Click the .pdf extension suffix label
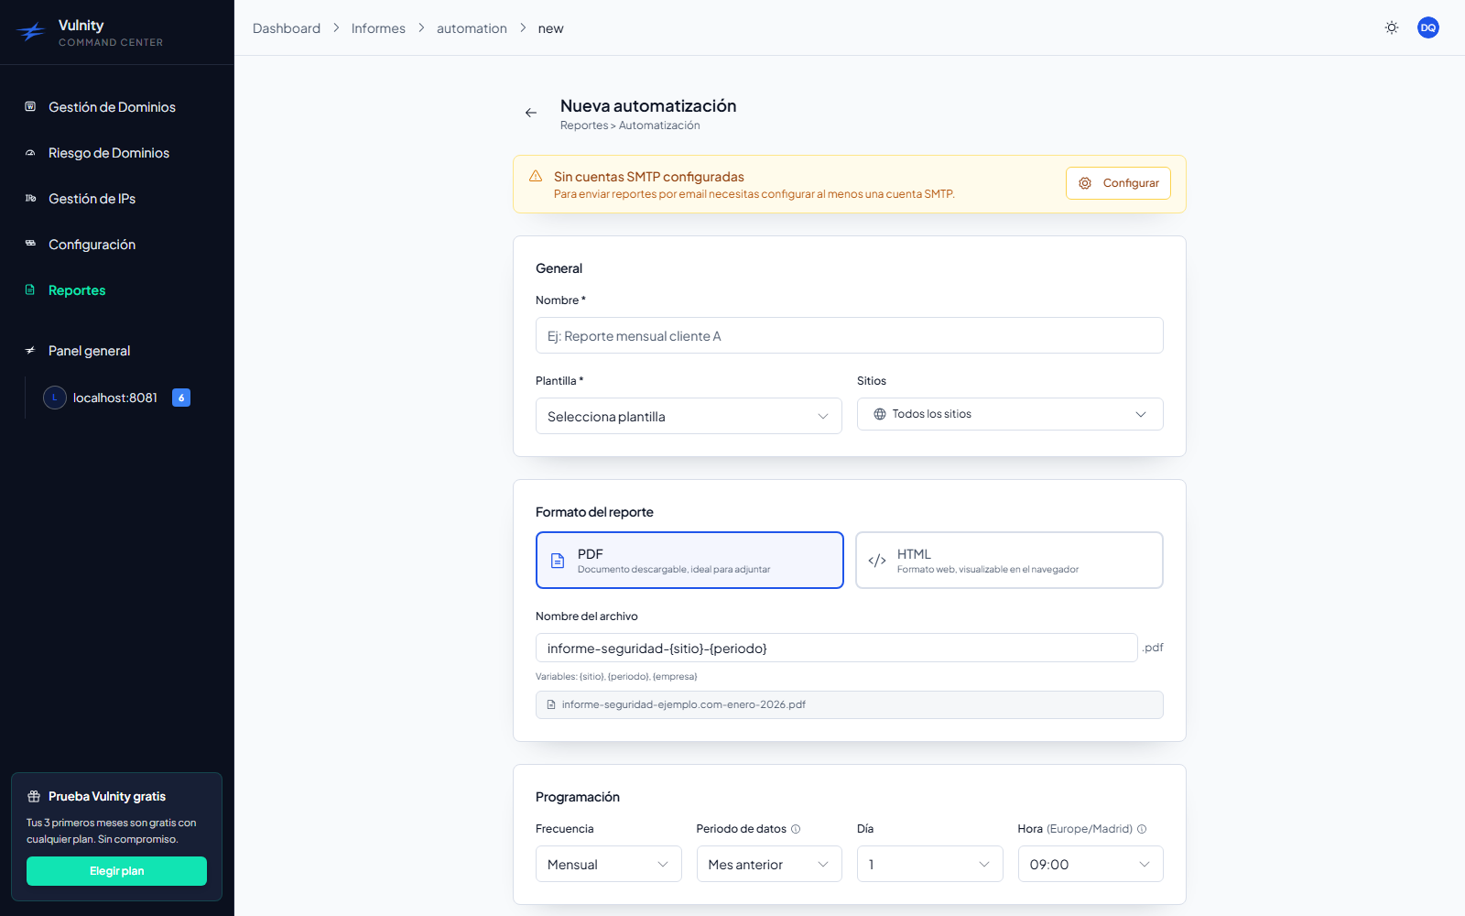 tap(1153, 648)
